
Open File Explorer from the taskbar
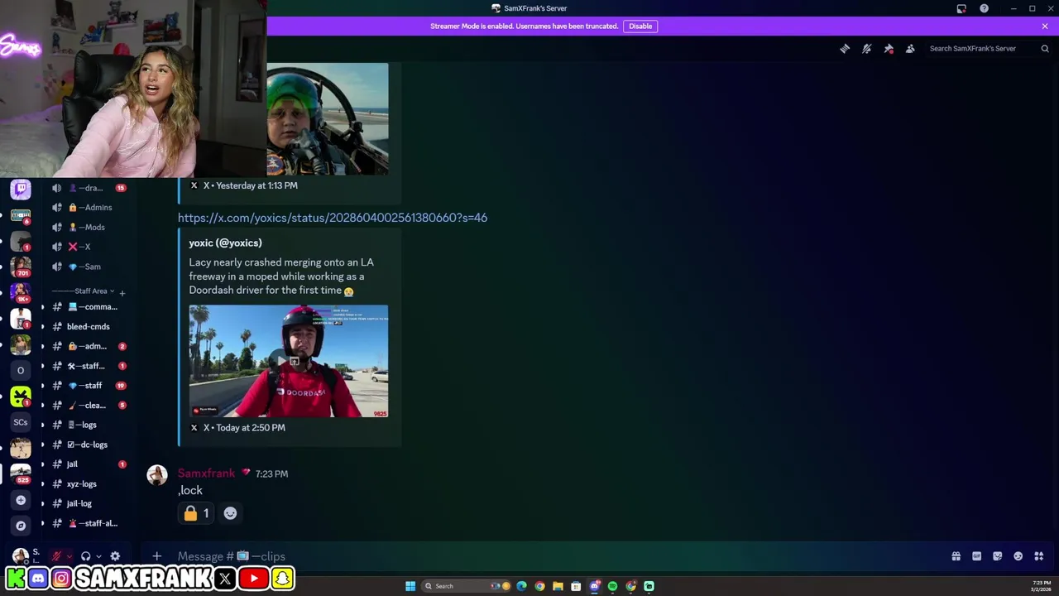558,586
